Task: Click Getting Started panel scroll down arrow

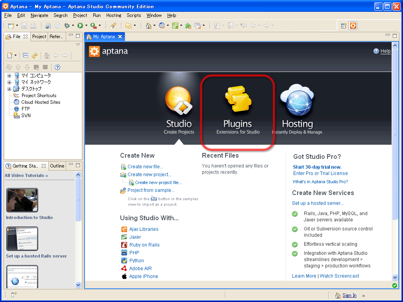Action: point(78,285)
